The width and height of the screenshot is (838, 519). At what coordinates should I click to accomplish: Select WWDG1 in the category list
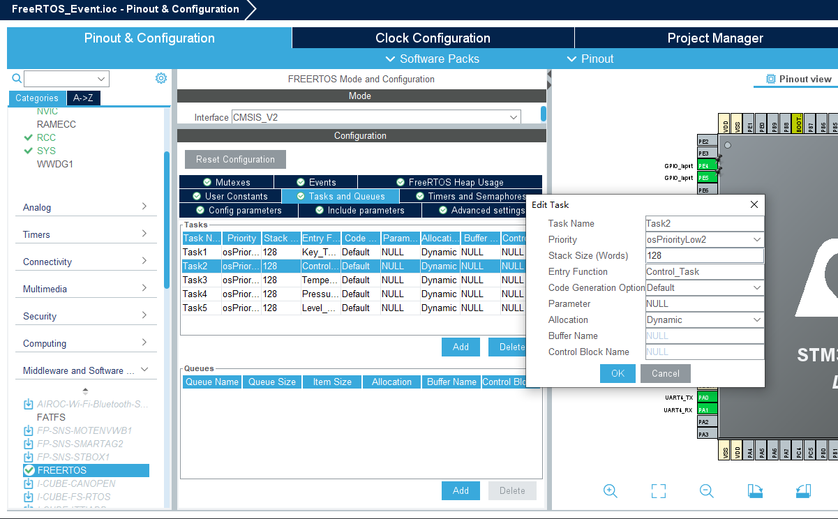tap(55, 164)
